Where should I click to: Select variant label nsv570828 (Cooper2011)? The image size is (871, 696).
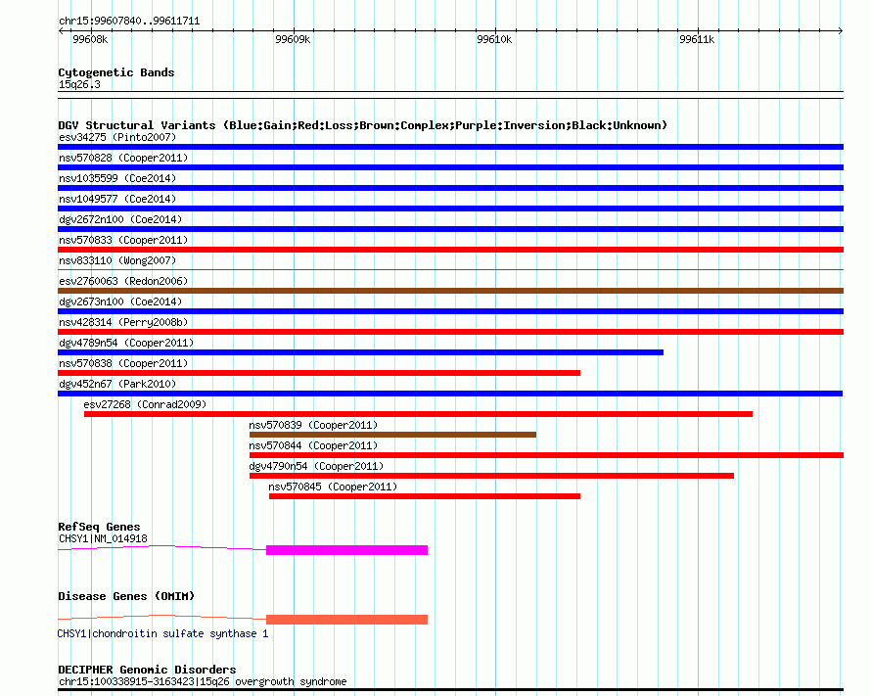click(x=123, y=158)
